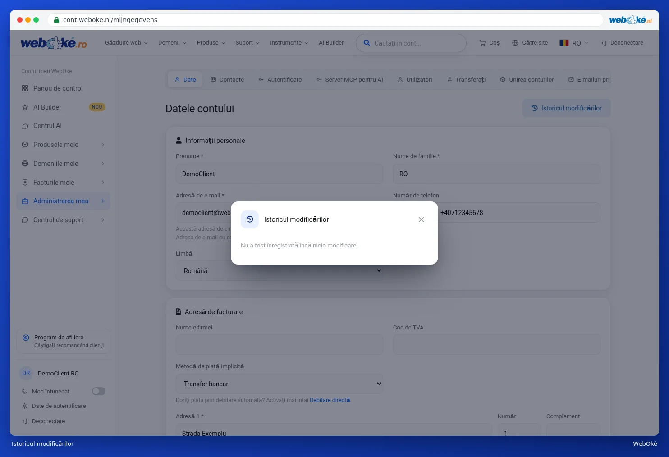The height and width of the screenshot is (457, 669).
Task: Click the WebOké.ro logo
Action: (x=54, y=43)
